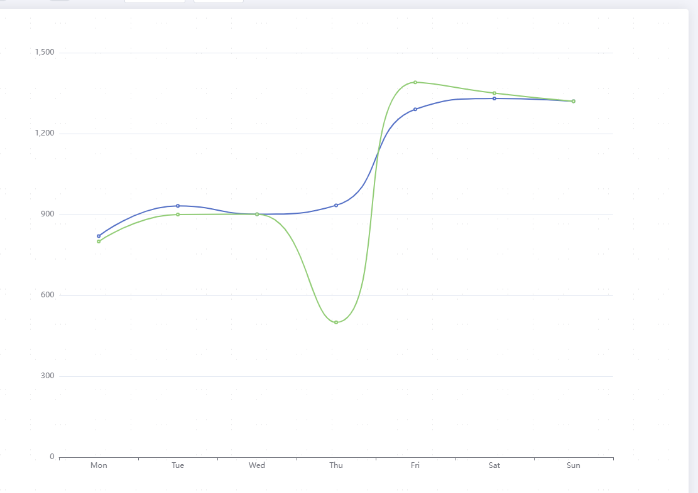Screen dimensions: 698x493
Task: Click the overlapping data point at Wed
Action: tap(257, 215)
